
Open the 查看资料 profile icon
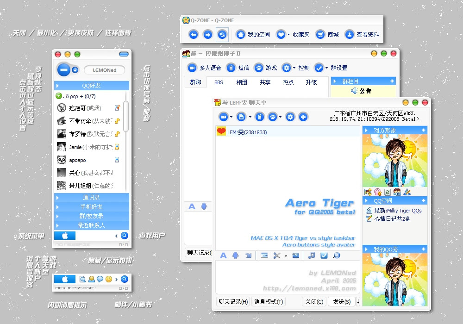(x=349, y=35)
